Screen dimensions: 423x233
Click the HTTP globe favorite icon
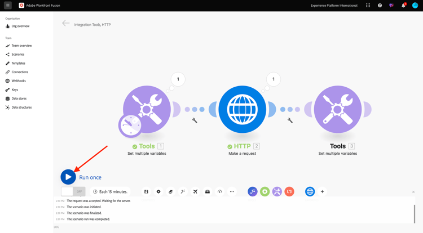(x=310, y=191)
